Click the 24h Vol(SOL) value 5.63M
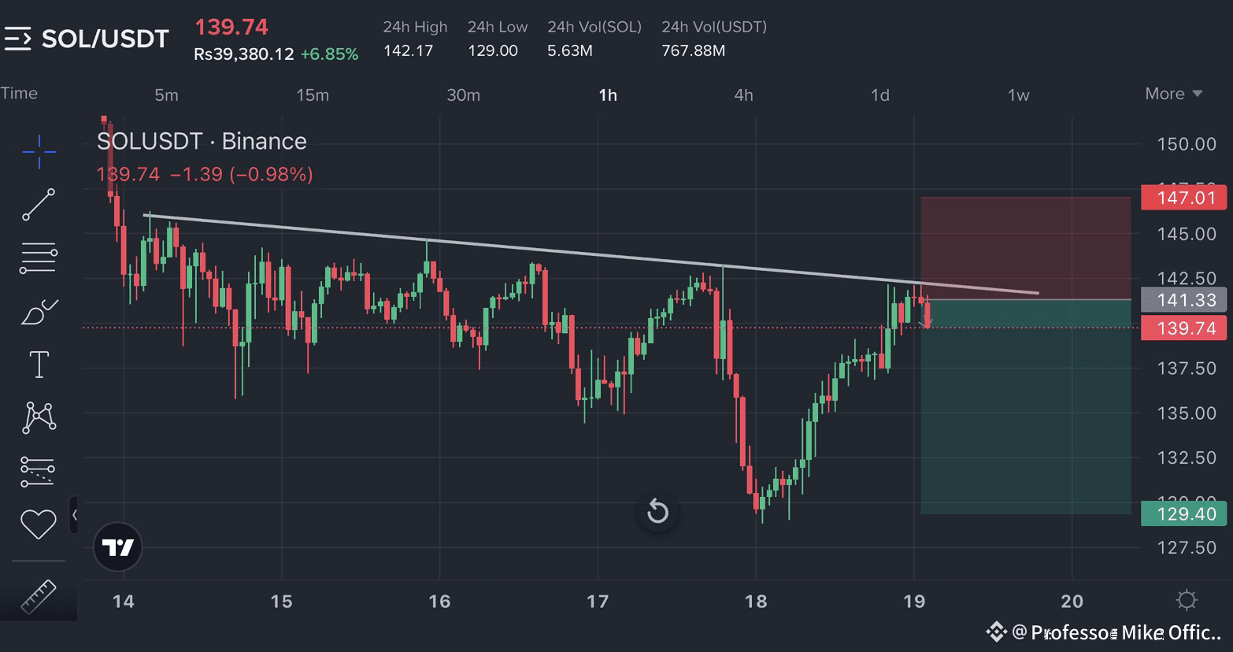The height and width of the screenshot is (652, 1233). point(570,50)
